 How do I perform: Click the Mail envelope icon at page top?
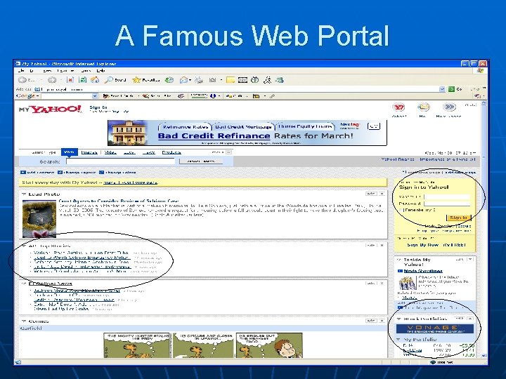pyautogui.click(x=423, y=107)
